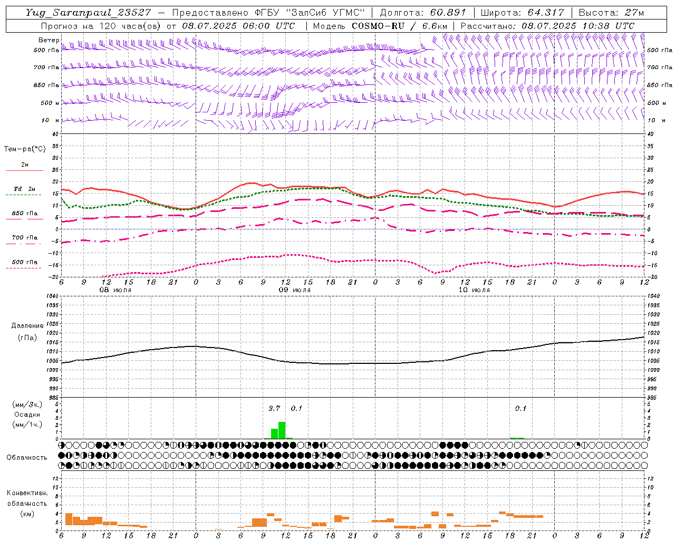This screenshot has height=540, width=675.
Task: Click the Td 2м dew point legend label
Action: (x=25, y=189)
